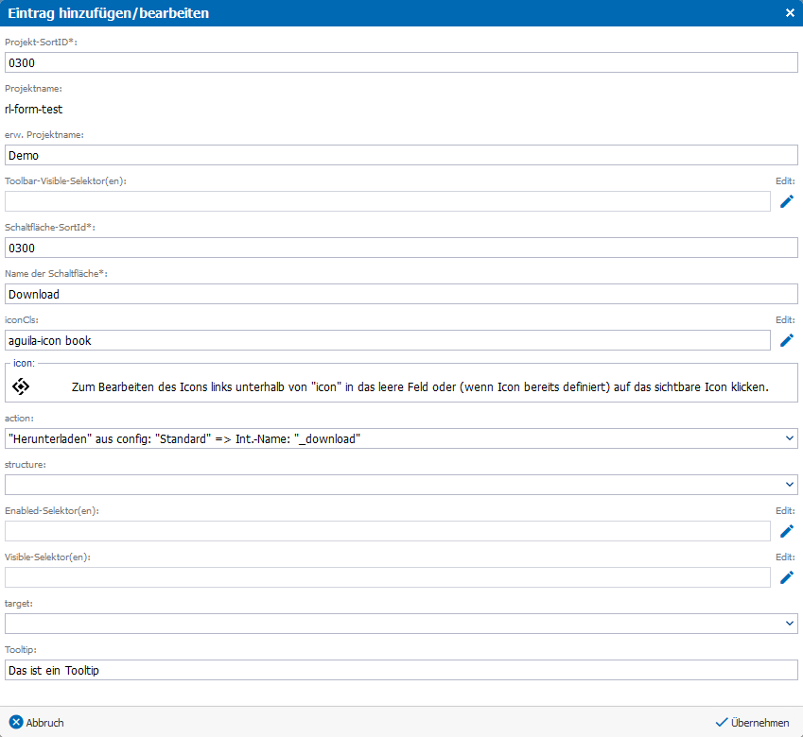Click the pencil icon for Toolbar-Visible-Selektor(en)
The width and height of the screenshot is (803, 737).
[x=787, y=201]
